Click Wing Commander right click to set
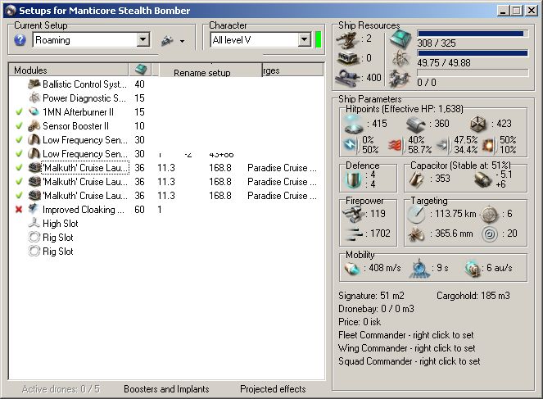Screen dimensions: 543x399 (406, 348)
